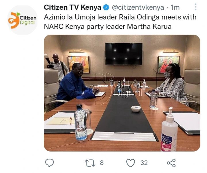Retweet this post using the arrows icon
Image resolution: width=207 pixels, height=173 pixels.
tap(90, 163)
